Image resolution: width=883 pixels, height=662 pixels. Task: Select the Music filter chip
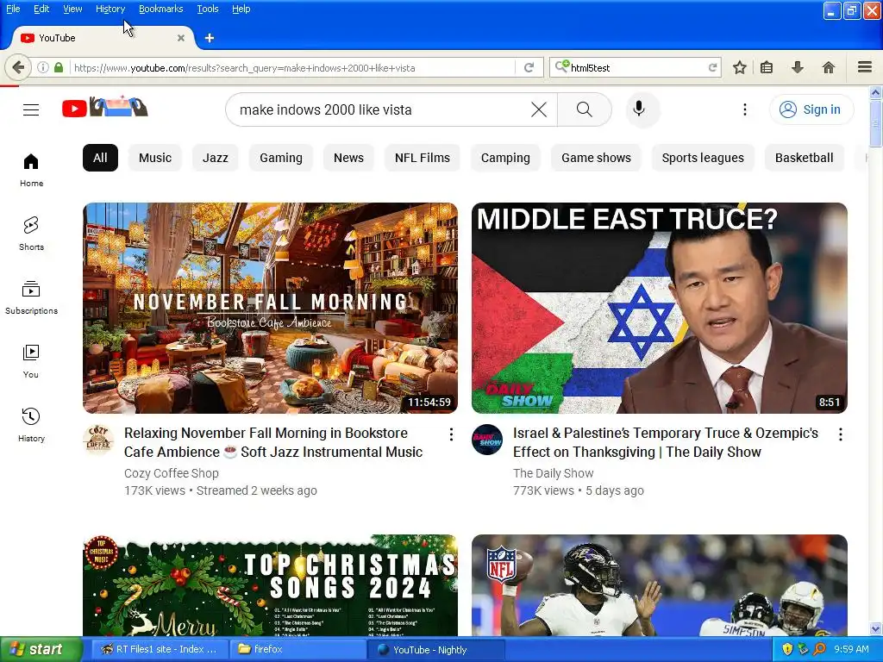click(155, 158)
